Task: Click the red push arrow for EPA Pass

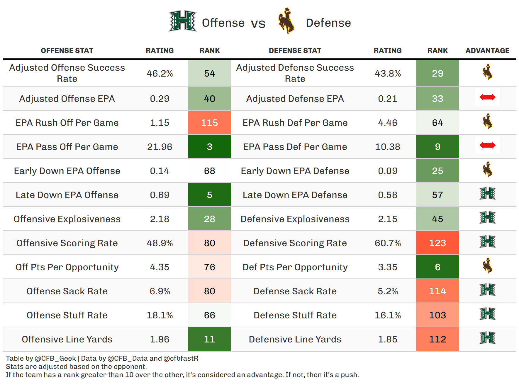Action: click(487, 145)
